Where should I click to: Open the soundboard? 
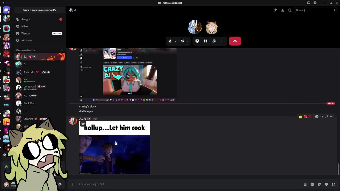pyautogui.click(x=214, y=41)
